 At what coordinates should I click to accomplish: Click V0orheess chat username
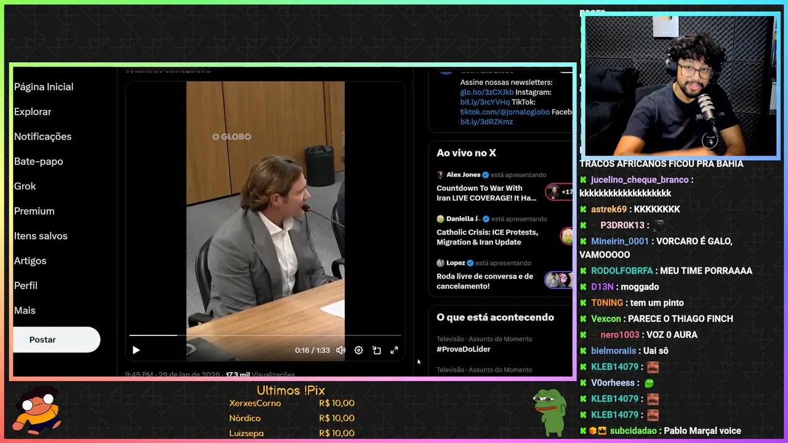coord(613,383)
